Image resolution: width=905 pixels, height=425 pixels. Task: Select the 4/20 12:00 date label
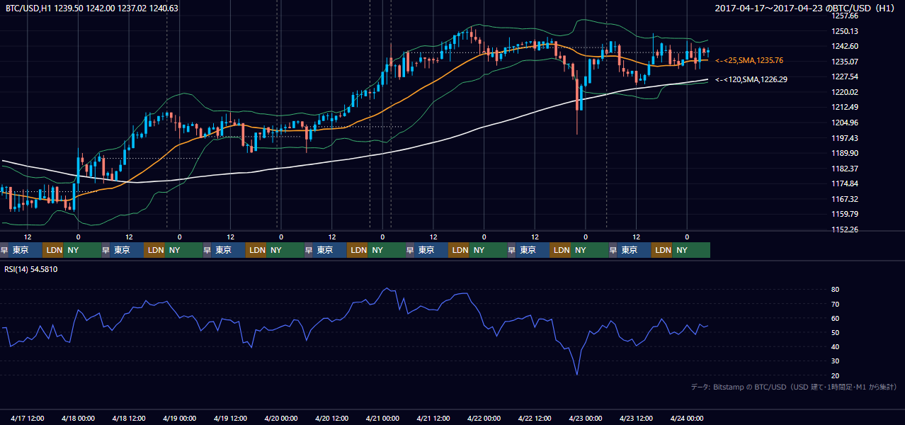click(x=331, y=418)
